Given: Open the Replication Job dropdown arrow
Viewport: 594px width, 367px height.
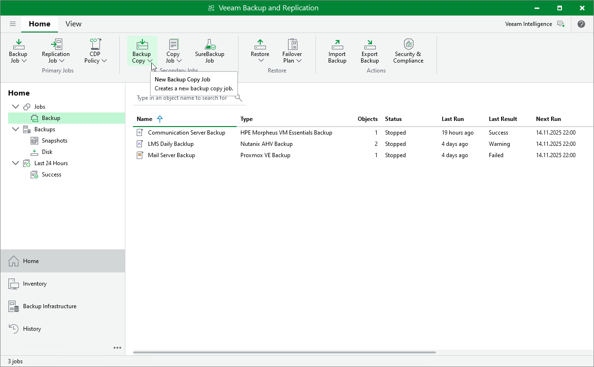Looking at the screenshot, I should pyautogui.click(x=62, y=61).
